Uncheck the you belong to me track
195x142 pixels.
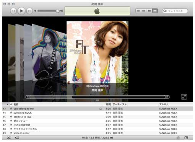[11, 109]
